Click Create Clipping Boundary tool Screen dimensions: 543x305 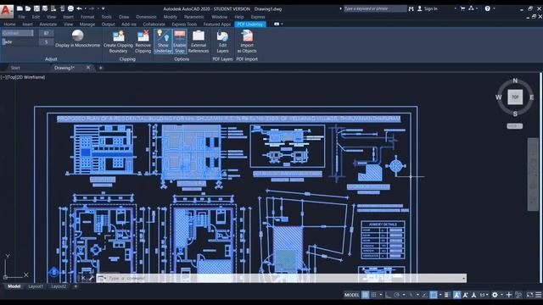(118, 42)
